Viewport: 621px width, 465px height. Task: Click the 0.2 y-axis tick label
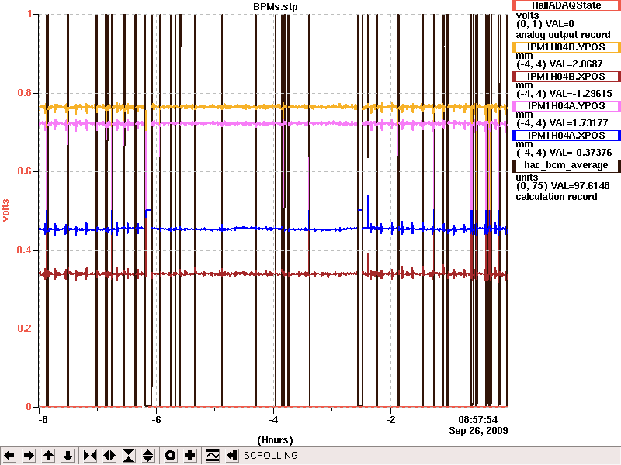[25, 329]
